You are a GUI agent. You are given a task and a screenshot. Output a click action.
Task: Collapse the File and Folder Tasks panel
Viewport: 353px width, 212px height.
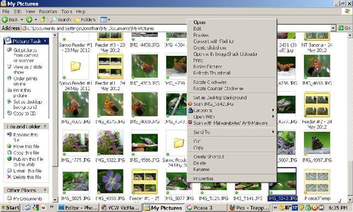pos(45,126)
